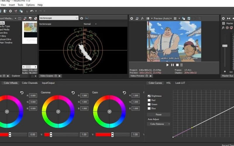Open the Insert menu
The image size is (234, 146).
12,5
